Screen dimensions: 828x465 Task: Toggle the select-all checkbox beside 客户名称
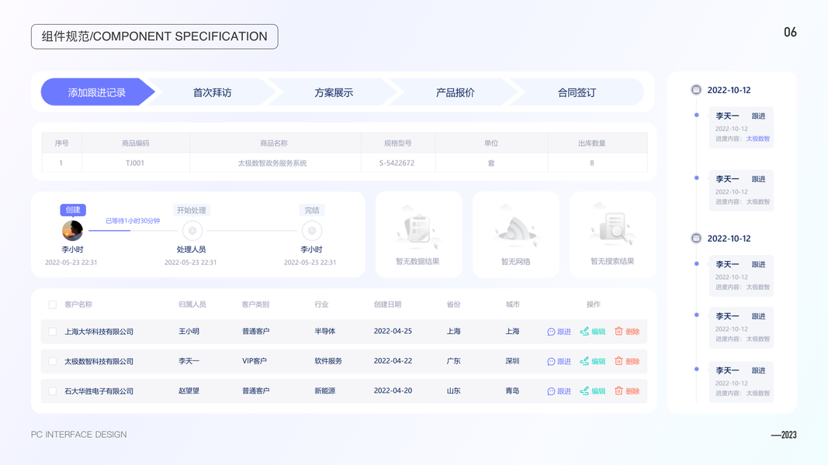point(52,305)
